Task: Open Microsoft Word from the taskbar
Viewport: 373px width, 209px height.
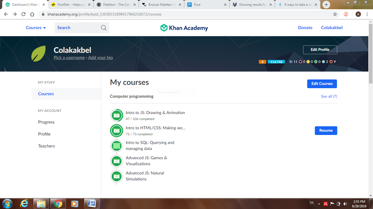Action: [92, 204]
